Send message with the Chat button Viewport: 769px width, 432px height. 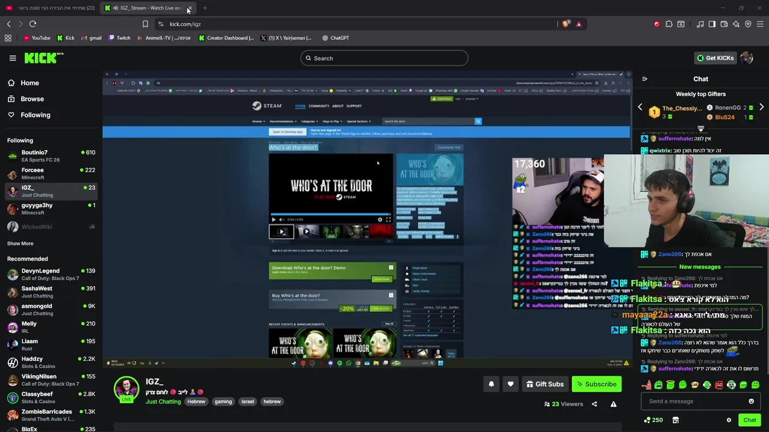(x=749, y=420)
